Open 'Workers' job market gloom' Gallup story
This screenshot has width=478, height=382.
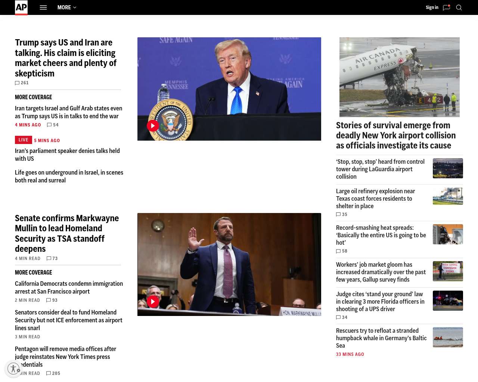point(381,272)
